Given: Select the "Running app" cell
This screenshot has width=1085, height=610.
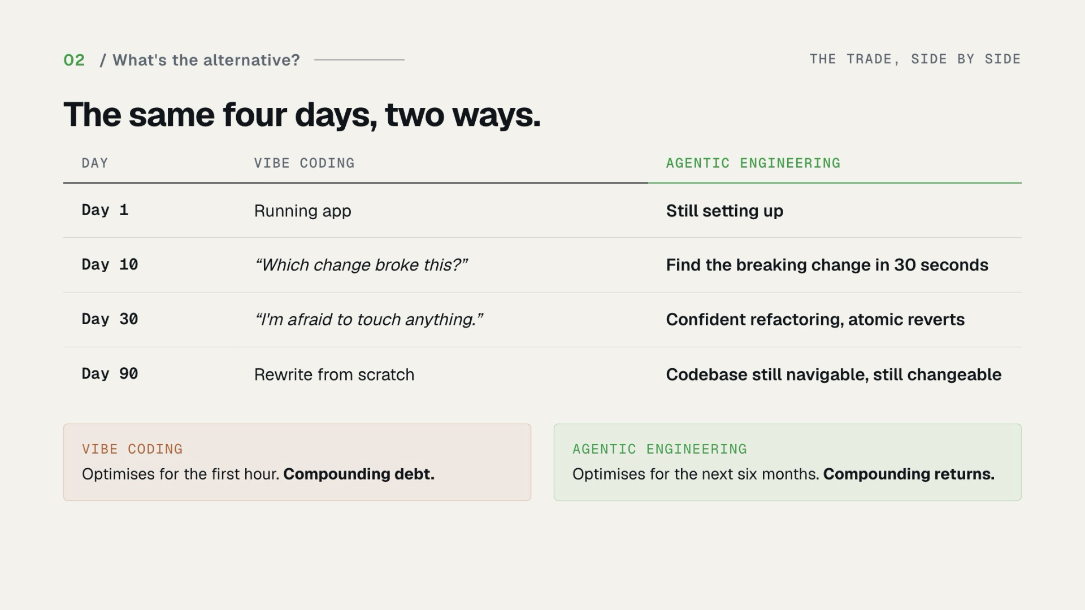Looking at the screenshot, I should click(302, 211).
